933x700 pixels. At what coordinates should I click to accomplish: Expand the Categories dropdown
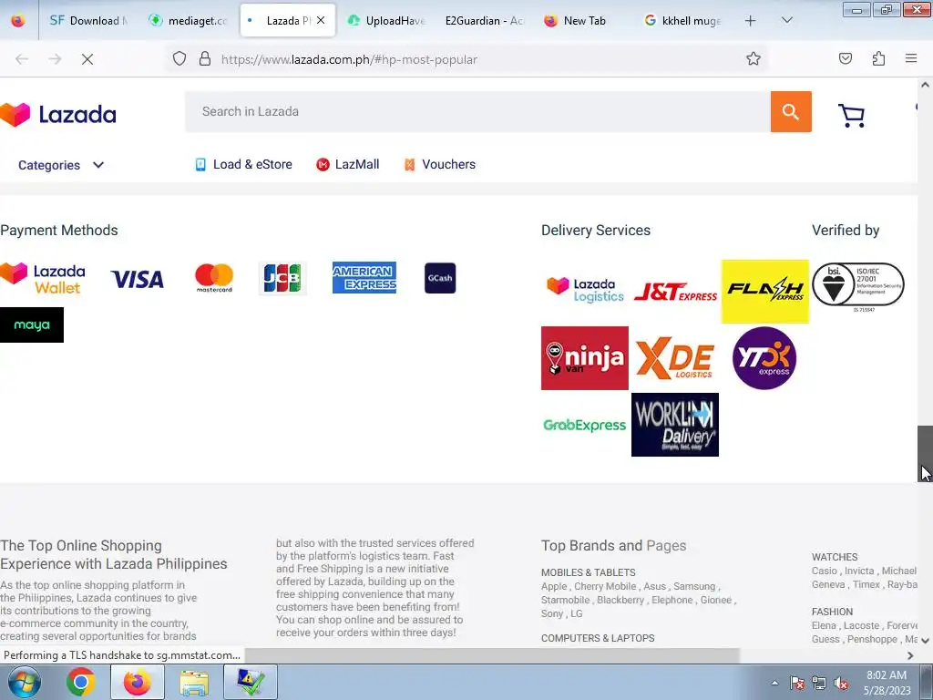[x=61, y=165]
